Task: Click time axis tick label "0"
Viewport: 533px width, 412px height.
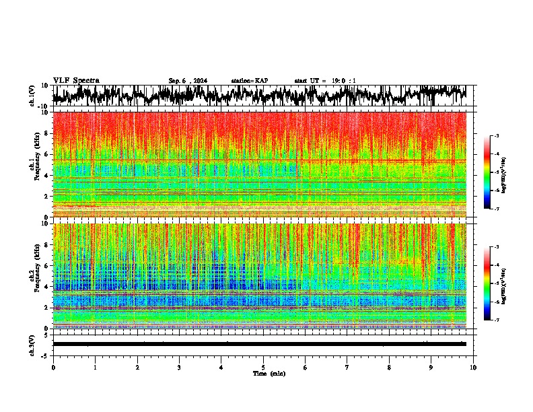Action: [53, 368]
